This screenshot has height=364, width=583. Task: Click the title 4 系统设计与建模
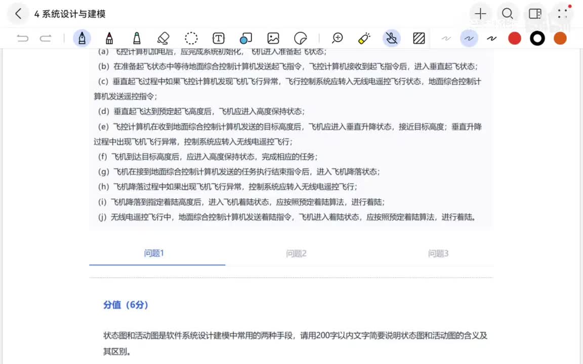pyautogui.click(x=70, y=14)
